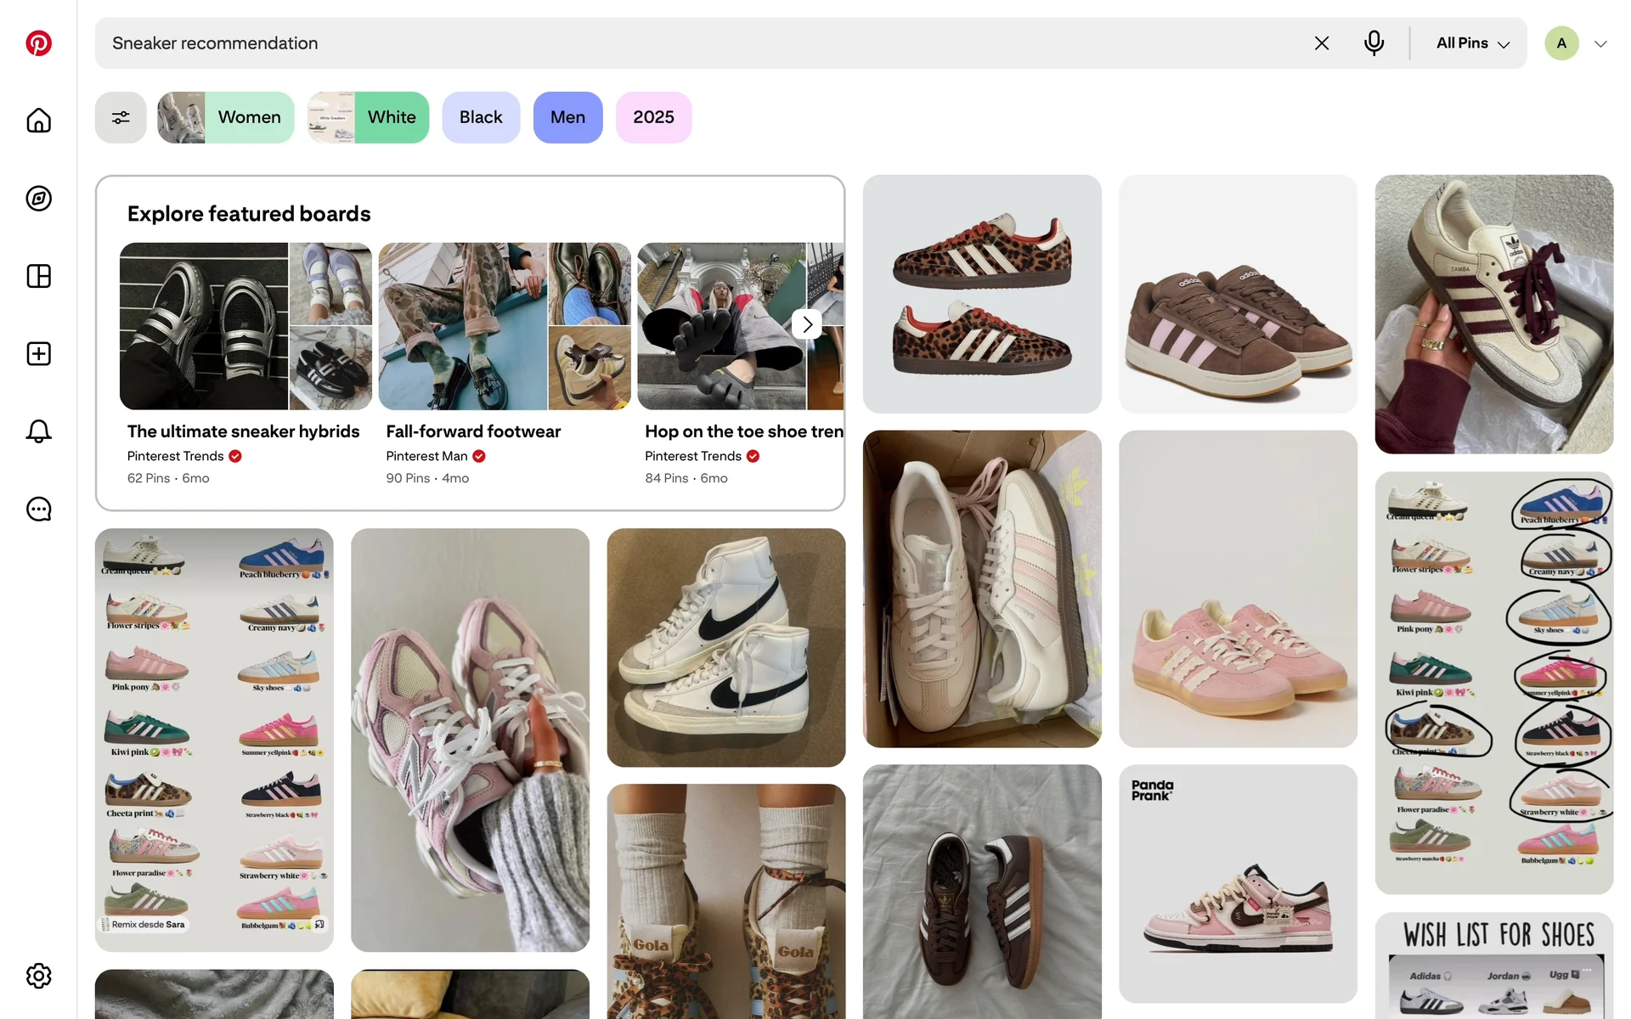
Task: Click the Pinterest logo icon
Action: (38, 43)
